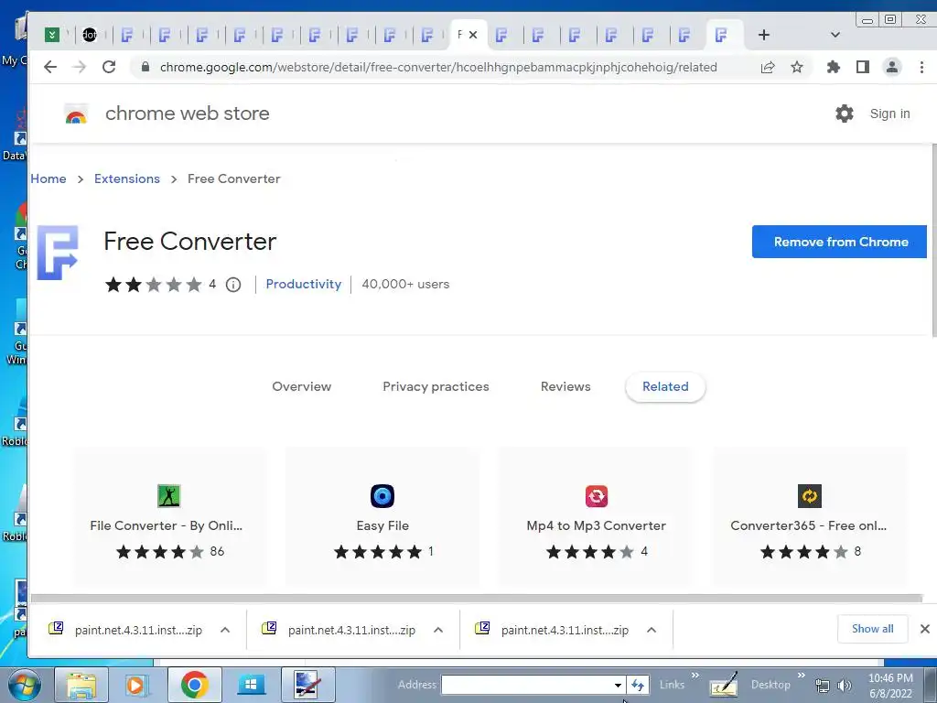Select the Related tab
The height and width of the screenshot is (703, 937).
point(665,387)
